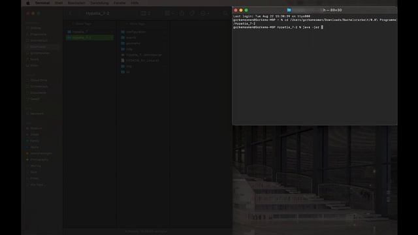Select Dokumente in the Finder sidebar
418x235 pixels.
tap(36, 93)
